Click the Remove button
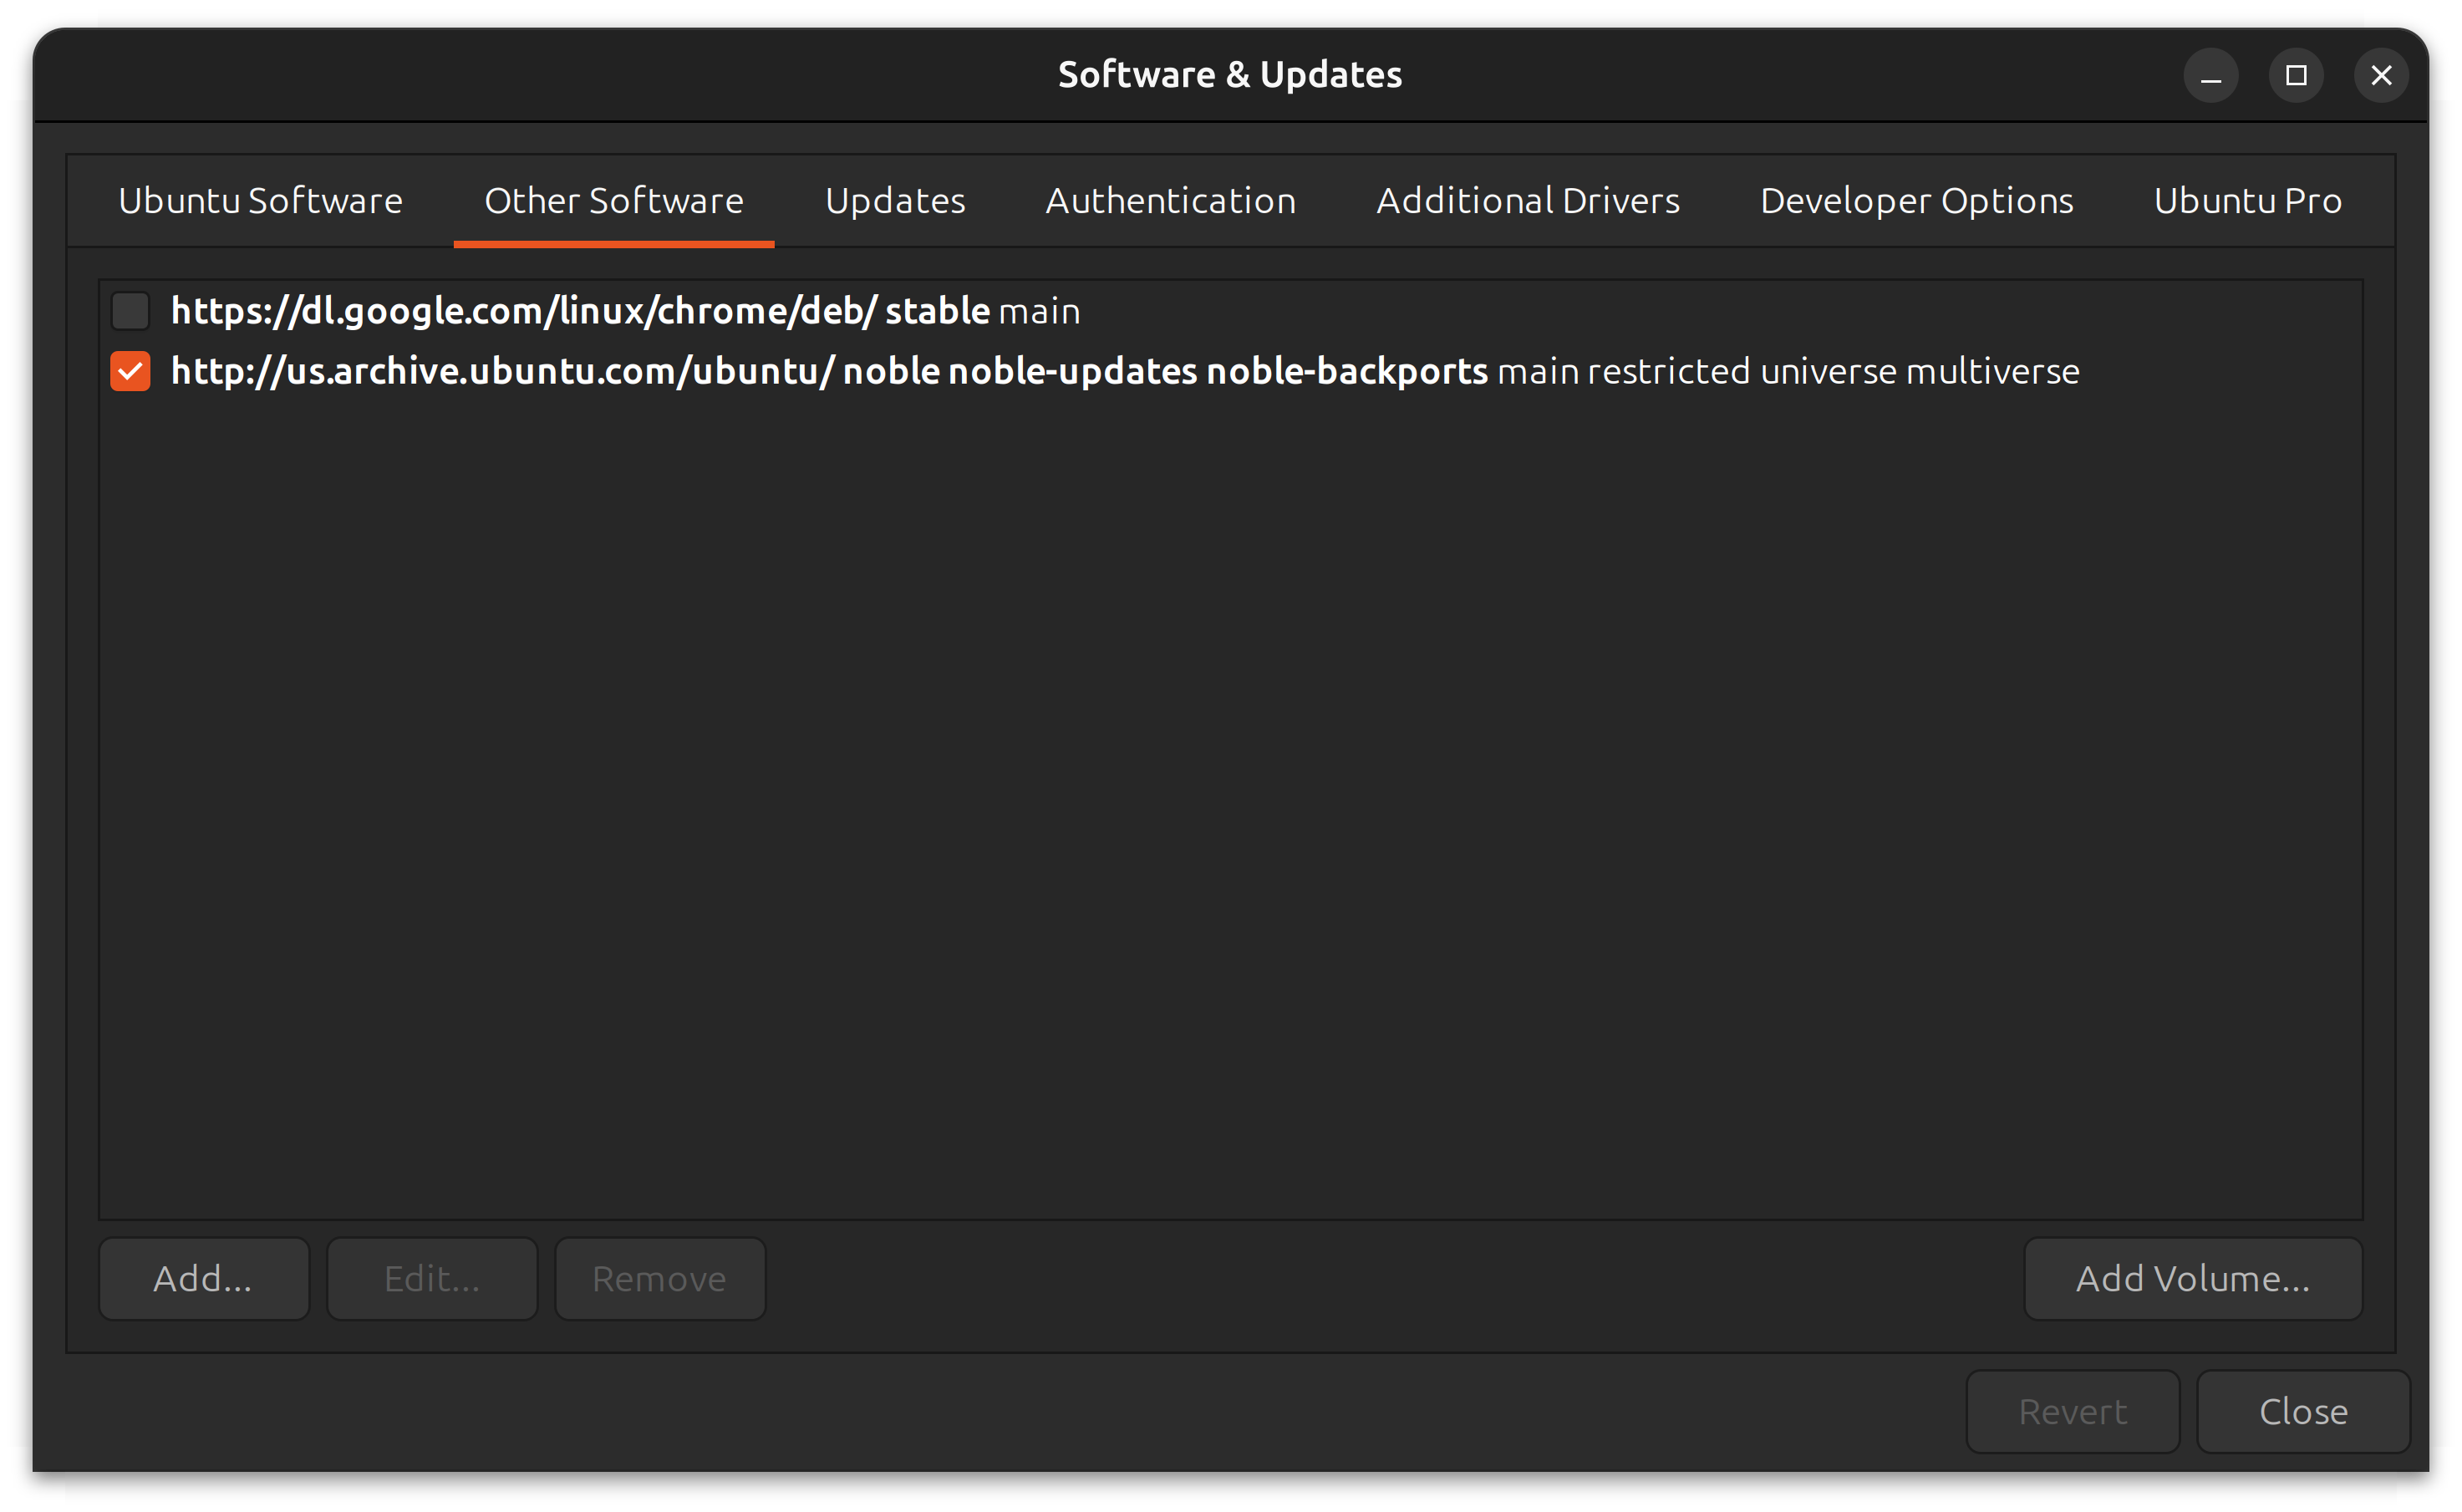The image size is (2462, 1512). click(659, 1278)
